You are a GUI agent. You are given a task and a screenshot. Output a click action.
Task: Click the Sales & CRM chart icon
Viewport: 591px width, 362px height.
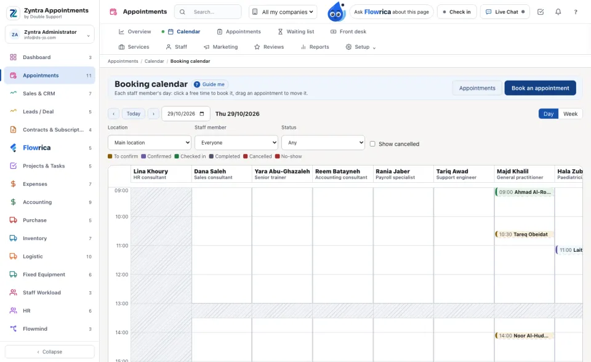click(x=13, y=93)
